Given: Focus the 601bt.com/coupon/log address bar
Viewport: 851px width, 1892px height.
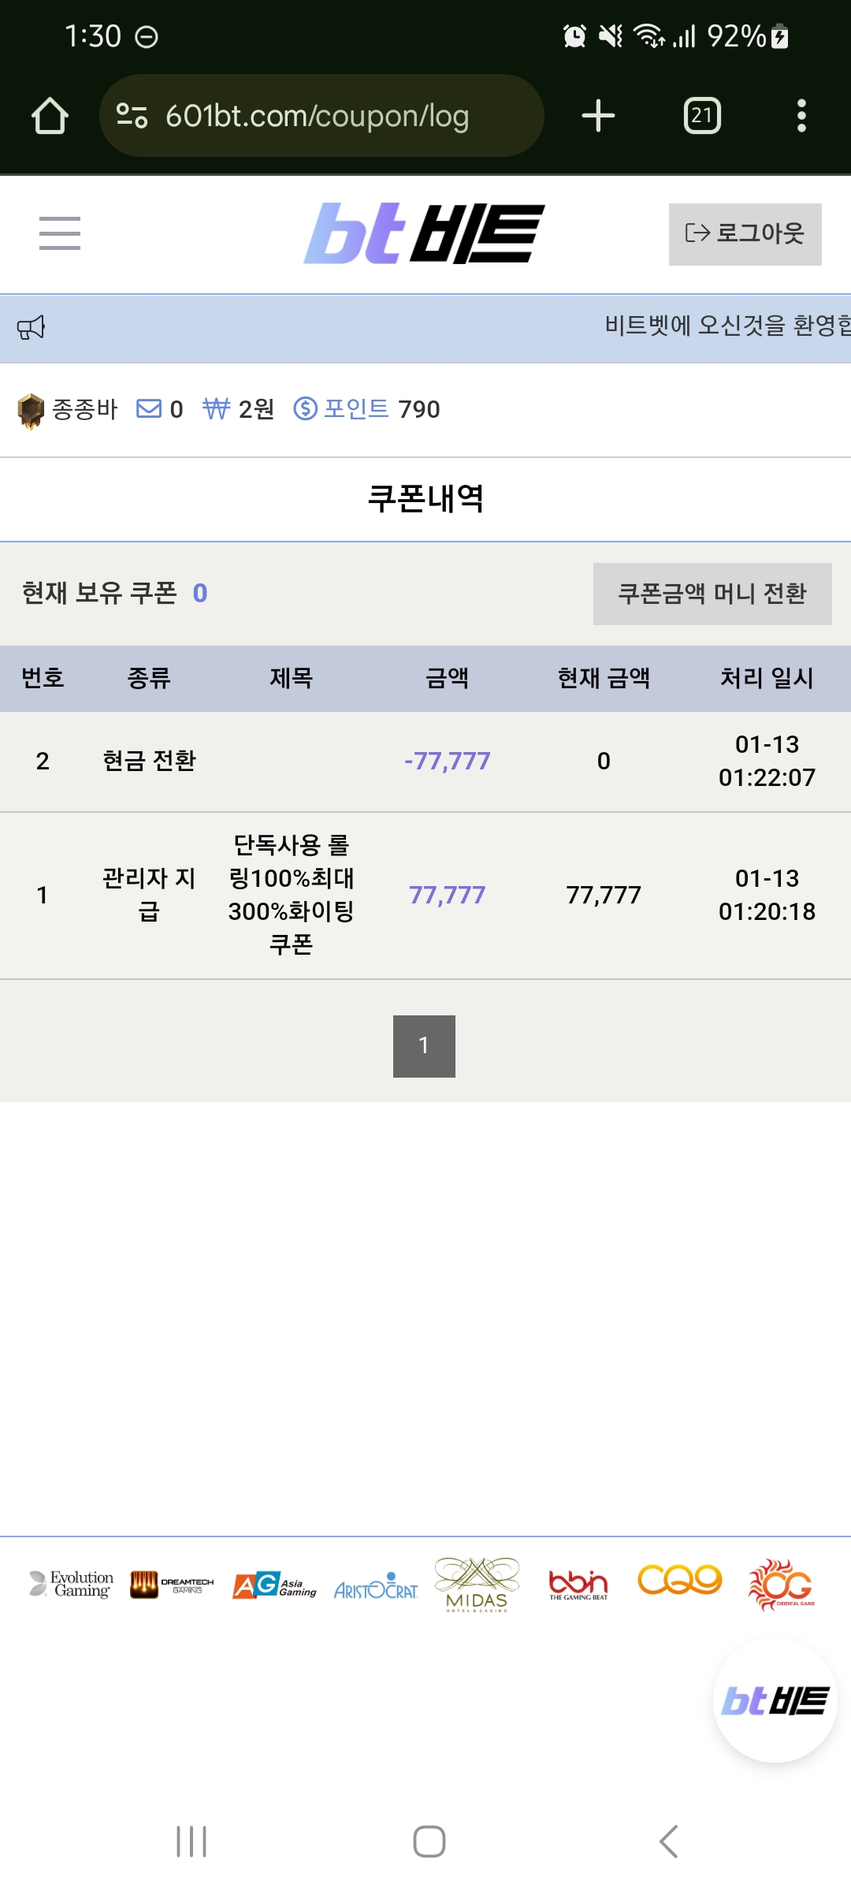Looking at the screenshot, I should 317,116.
